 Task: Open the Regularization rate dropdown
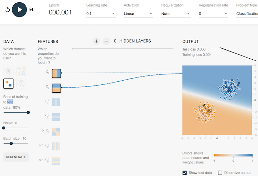coord(213,14)
